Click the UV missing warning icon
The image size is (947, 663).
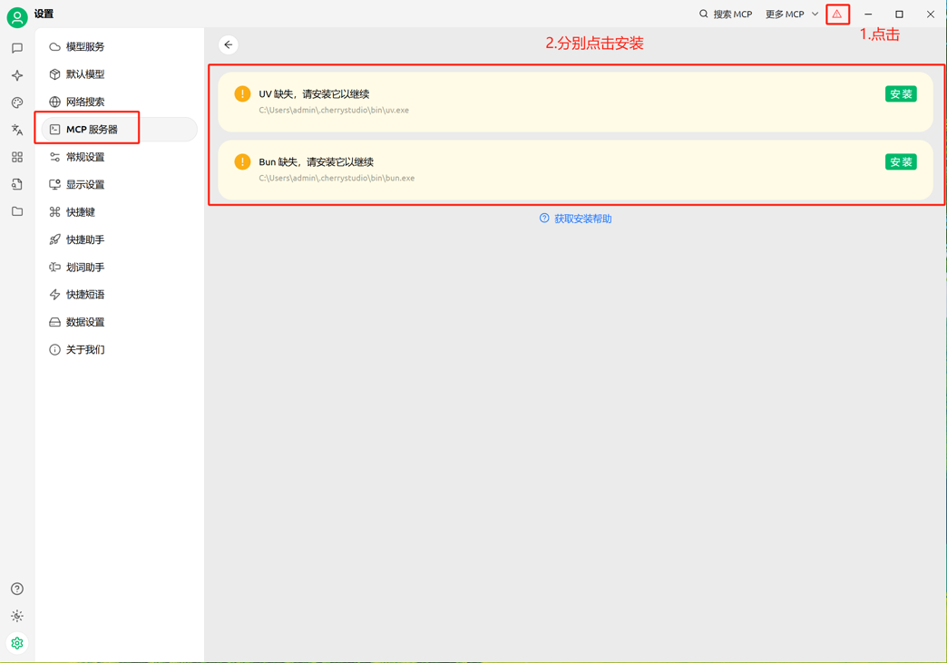[242, 93]
